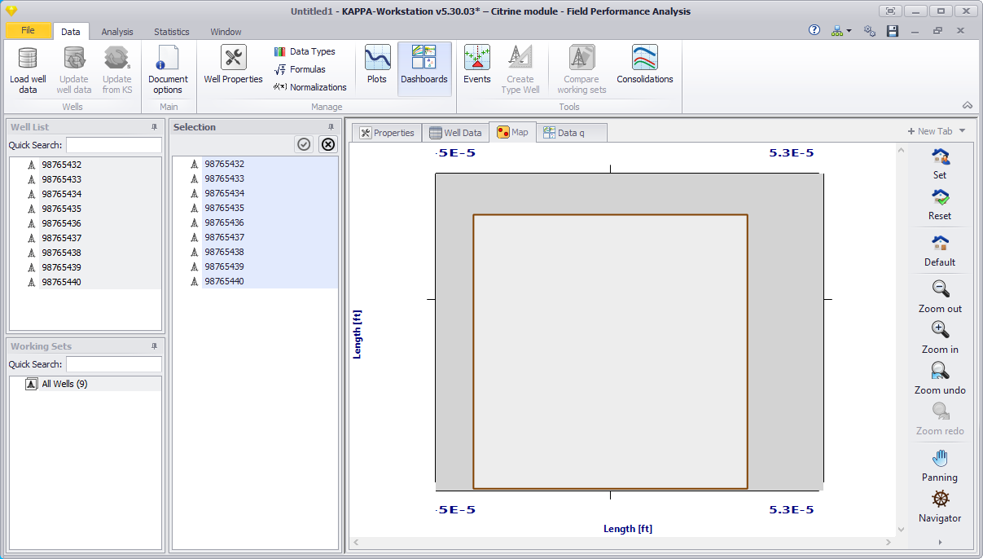
Task: Click the help question mark icon
Action: (814, 30)
